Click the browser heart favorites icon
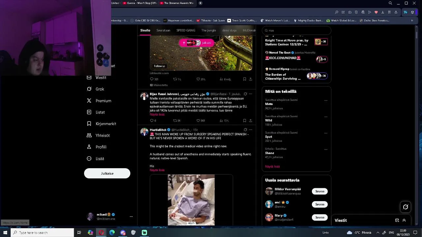The width and height of the screenshot is (422, 237). (x=376, y=12)
